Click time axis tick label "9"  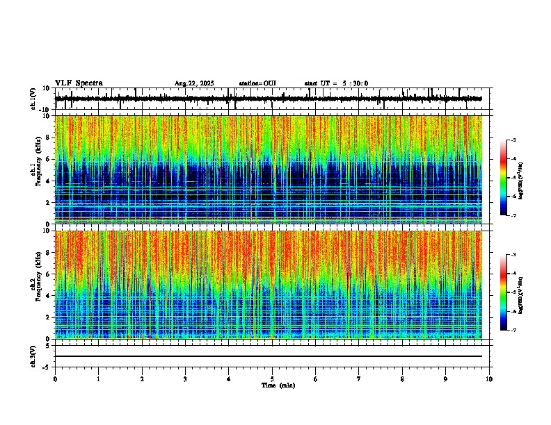click(x=445, y=379)
